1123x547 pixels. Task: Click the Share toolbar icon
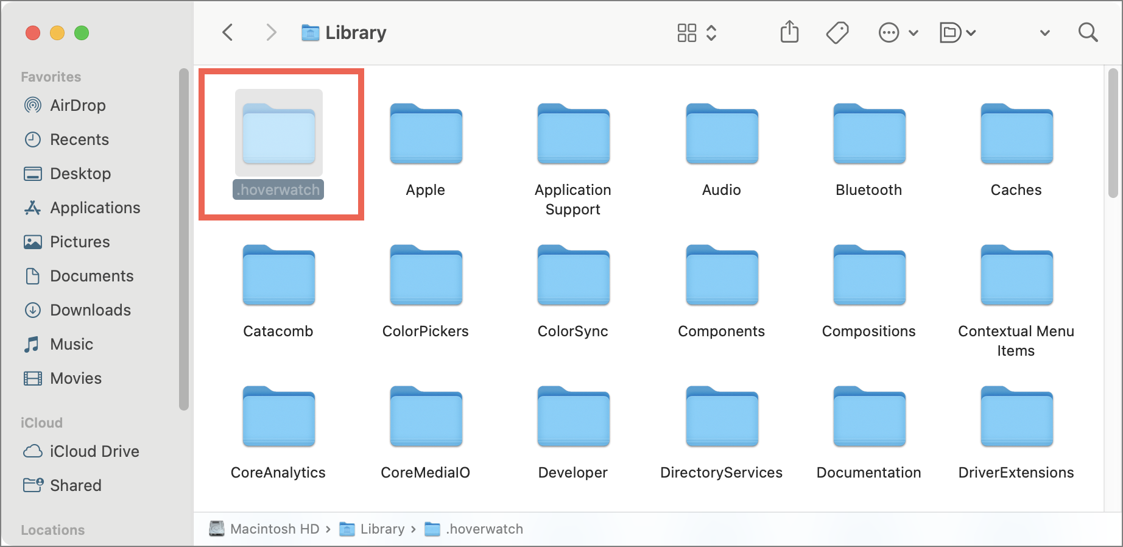pyautogui.click(x=790, y=32)
